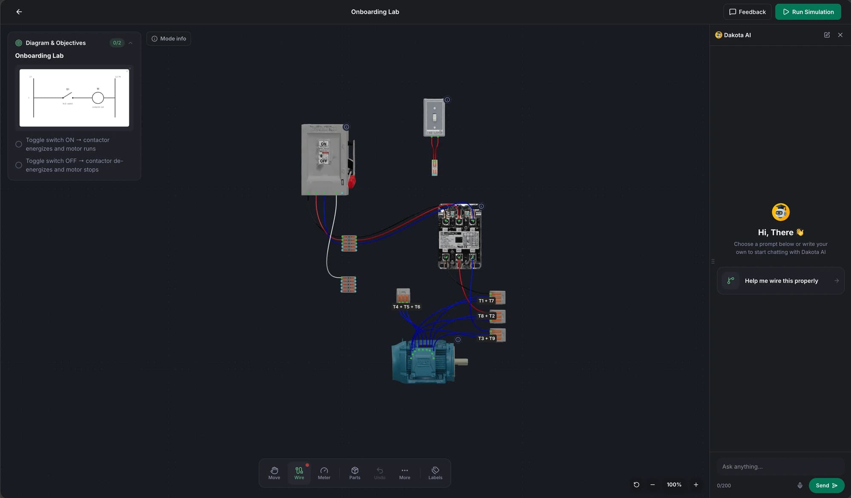851x498 pixels.
Task: Open the Labels tool
Action: pyautogui.click(x=435, y=473)
